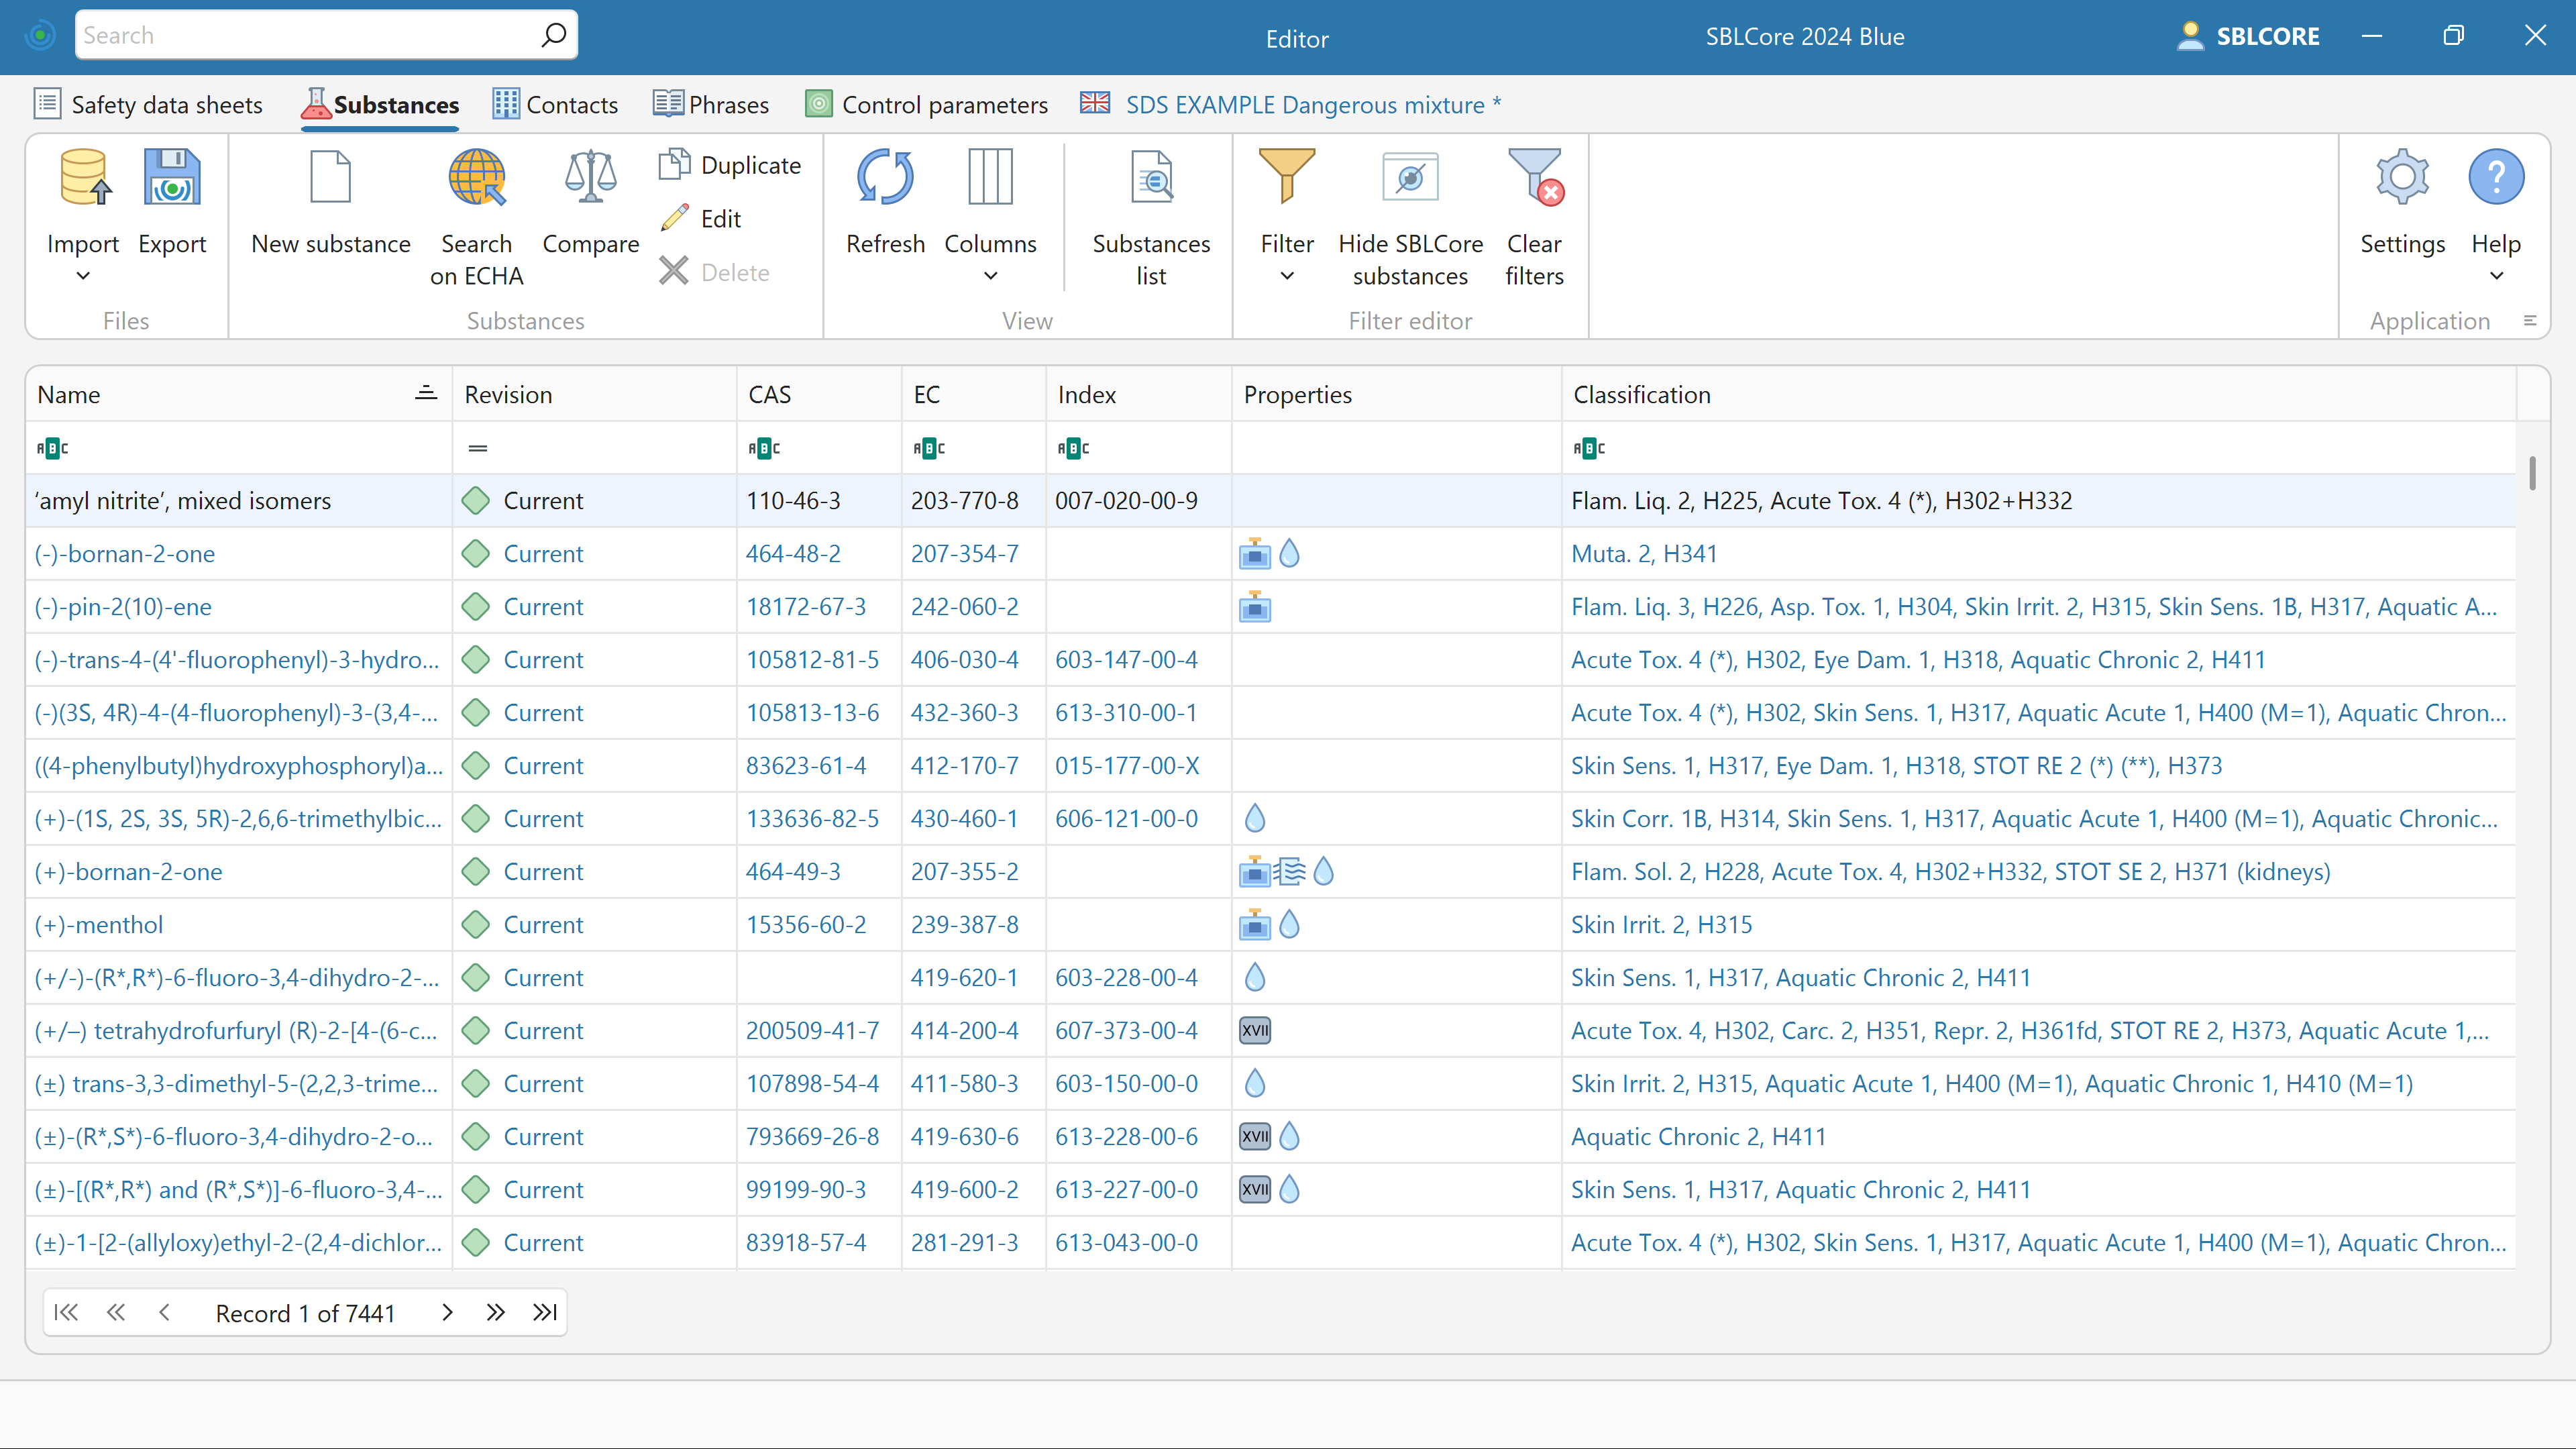This screenshot has height=1449, width=2576.
Task: Click the Duplicate button
Action: click(x=731, y=165)
